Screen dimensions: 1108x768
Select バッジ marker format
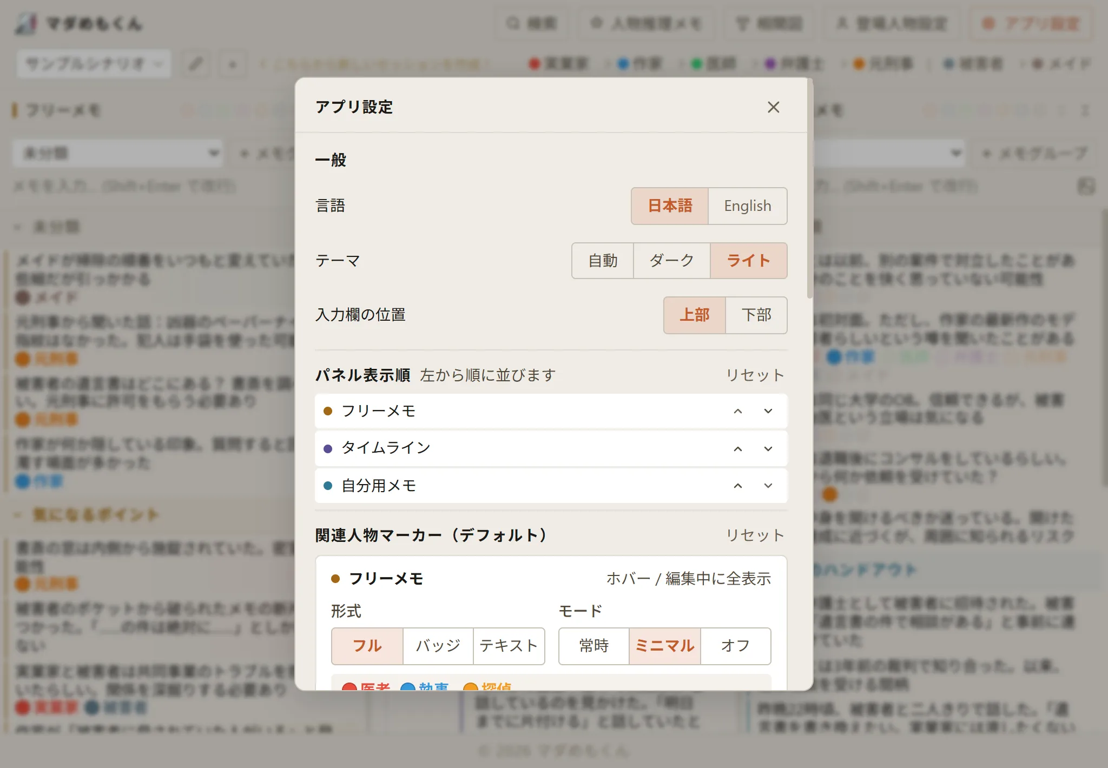point(438,646)
